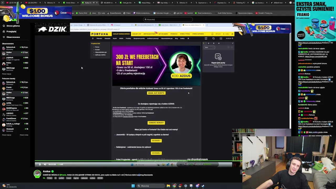Click the Franio ekstra smak advertisement

[315, 21]
